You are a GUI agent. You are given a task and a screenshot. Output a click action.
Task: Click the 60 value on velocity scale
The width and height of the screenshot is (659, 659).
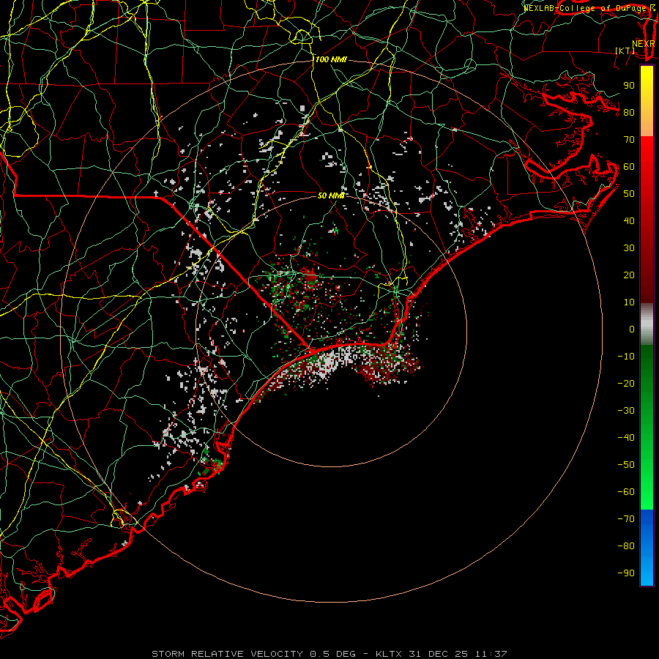(629, 166)
